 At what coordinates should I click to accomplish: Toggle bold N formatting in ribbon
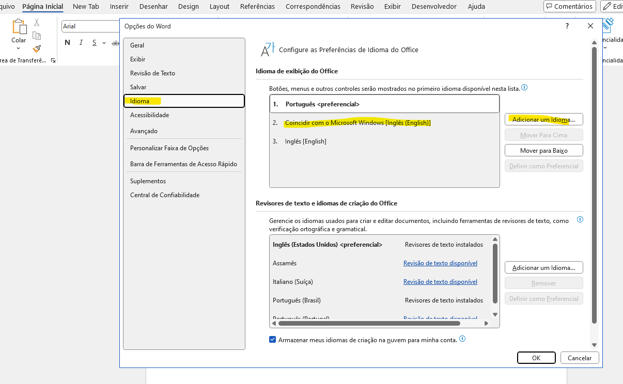pyautogui.click(x=67, y=43)
